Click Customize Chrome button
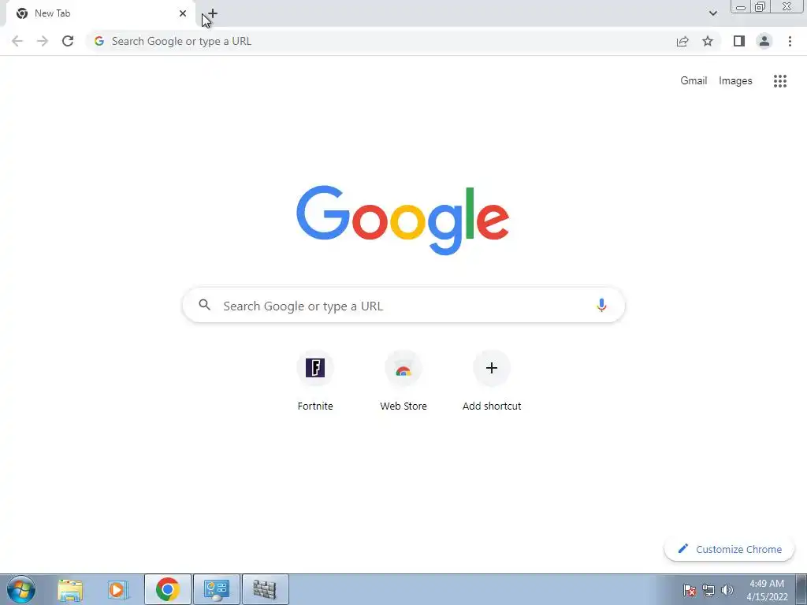Image resolution: width=807 pixels, height=605 pixels. [x=729, y=549]
